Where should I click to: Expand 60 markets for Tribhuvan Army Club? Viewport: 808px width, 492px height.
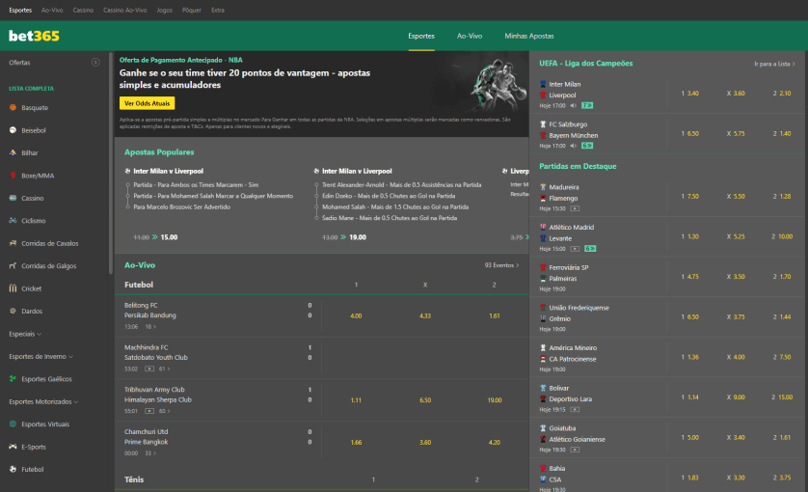[x=164, y=411]
